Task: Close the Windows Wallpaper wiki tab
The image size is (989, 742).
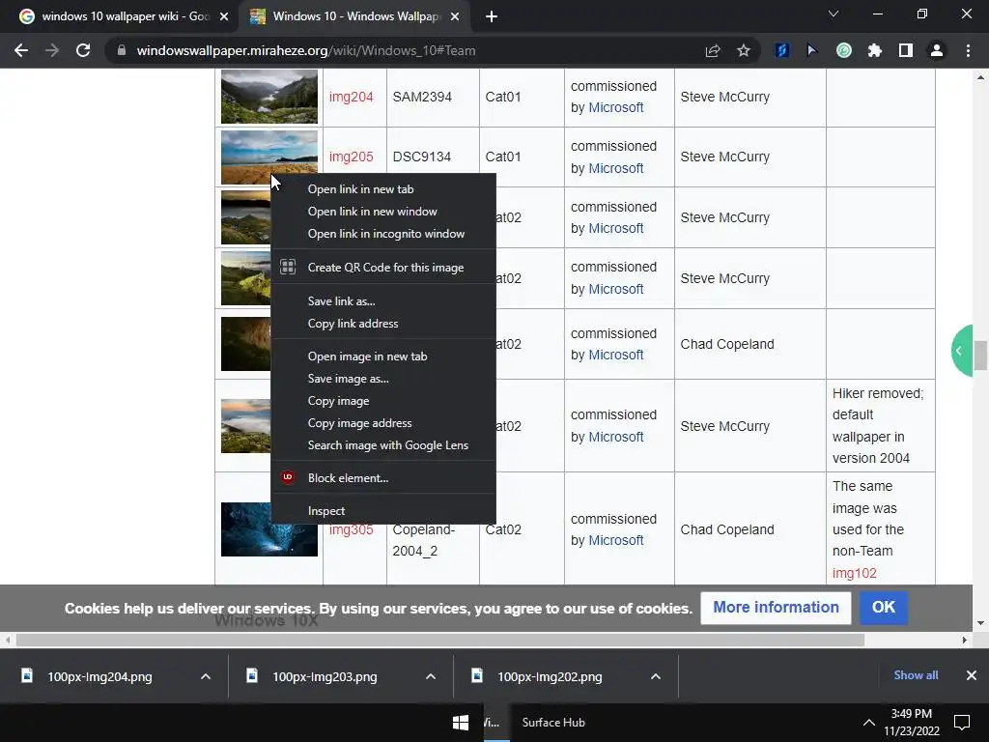Action: (455, 16)
